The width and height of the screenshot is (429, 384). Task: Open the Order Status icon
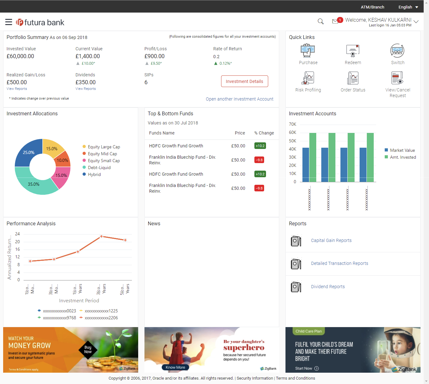[x=353, y=78]
